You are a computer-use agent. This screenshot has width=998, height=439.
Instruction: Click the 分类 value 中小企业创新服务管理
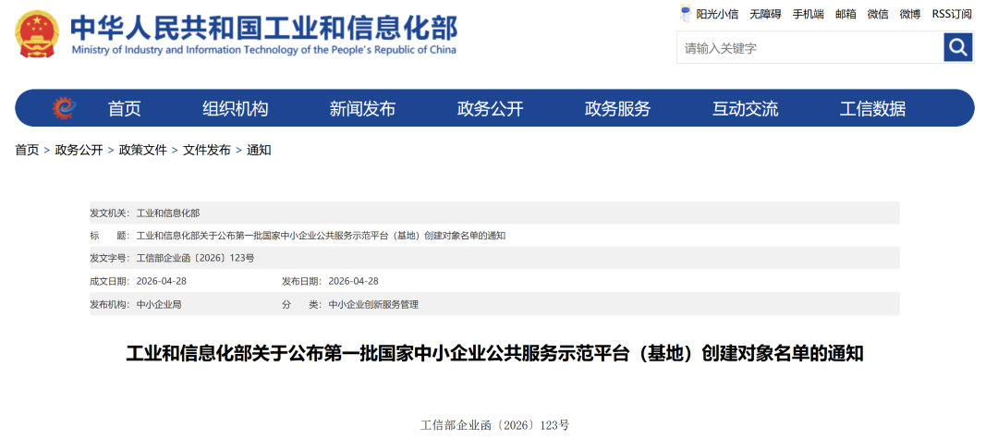[x=373, y=305]
